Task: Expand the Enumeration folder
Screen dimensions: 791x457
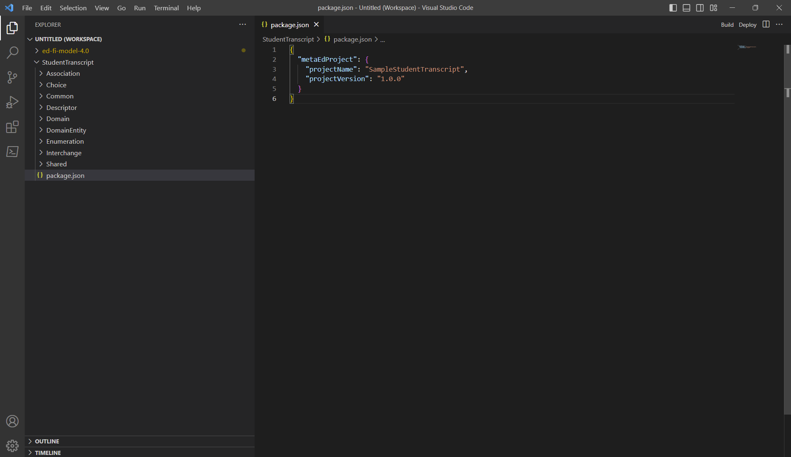Action: 65,141
